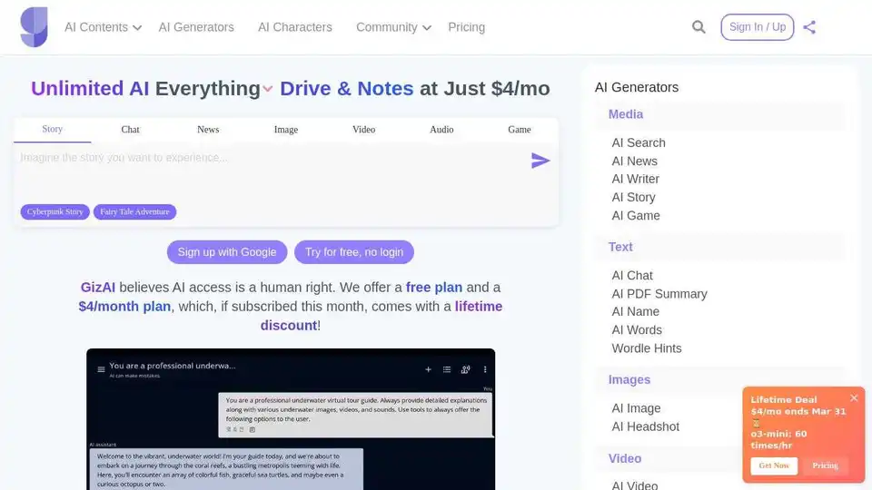Open AI Name in sidebar
The width and height of the screenshot is (872, 490).
pos(636,311)
